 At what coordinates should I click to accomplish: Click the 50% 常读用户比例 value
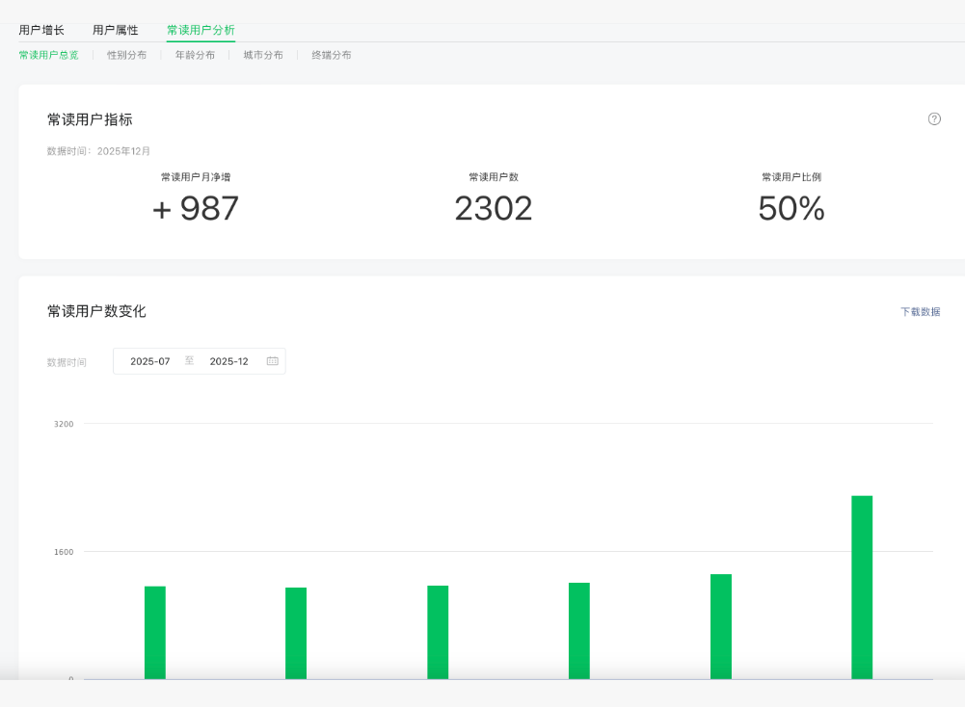coord(791,209)
